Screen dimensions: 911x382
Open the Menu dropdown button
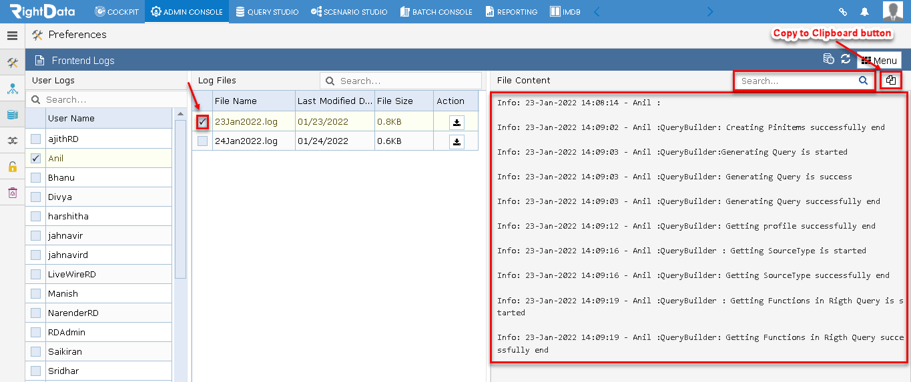click(879, 61)
